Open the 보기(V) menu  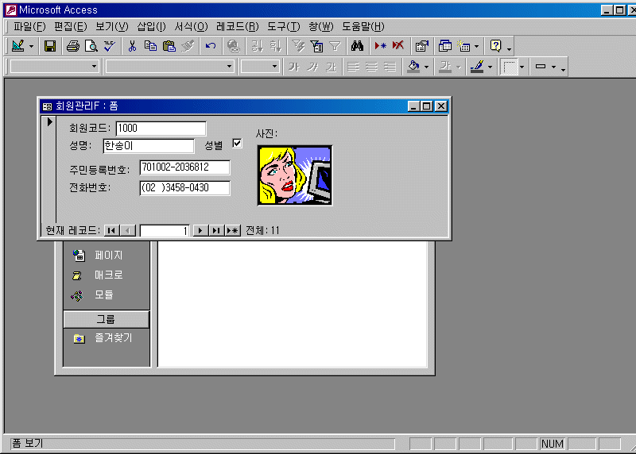(111, 27)
